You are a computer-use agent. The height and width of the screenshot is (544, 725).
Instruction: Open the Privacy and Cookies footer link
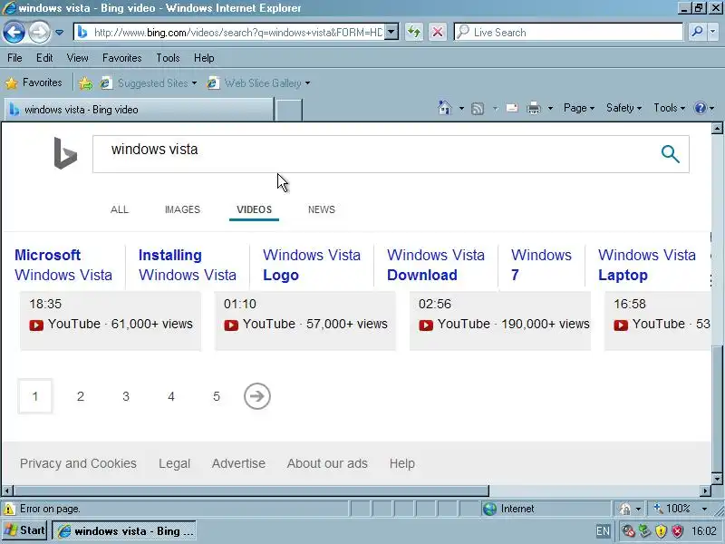pyautogui.click(x=78, y=463)
